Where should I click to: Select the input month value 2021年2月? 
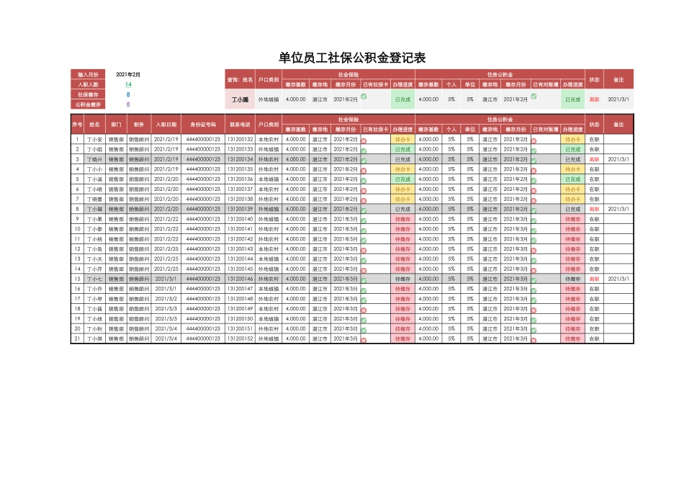pyautogui.click(x=128, y=75)
